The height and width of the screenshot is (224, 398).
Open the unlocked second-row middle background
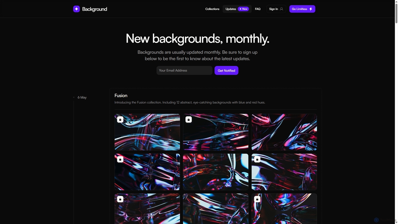pos(216,172)
